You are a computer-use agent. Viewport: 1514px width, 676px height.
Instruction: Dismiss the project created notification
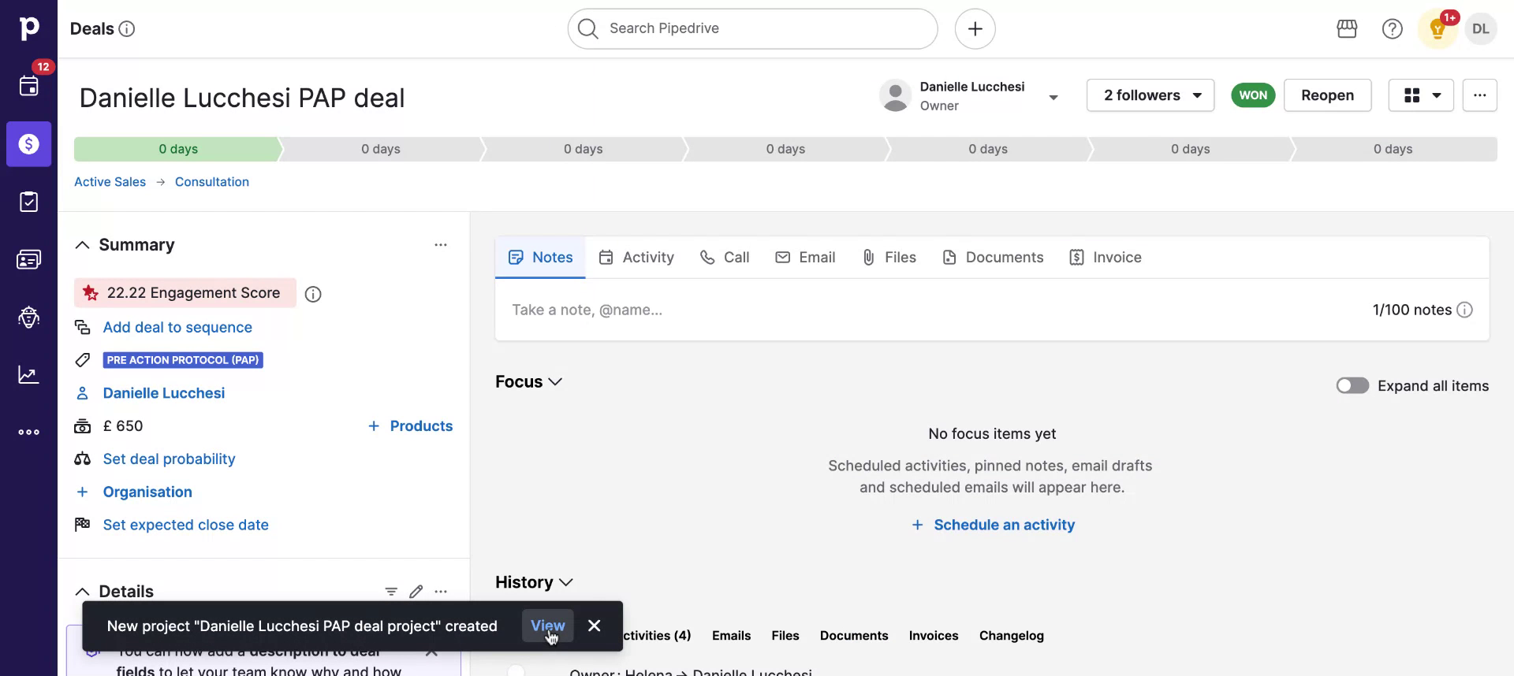tap(595, 626)
